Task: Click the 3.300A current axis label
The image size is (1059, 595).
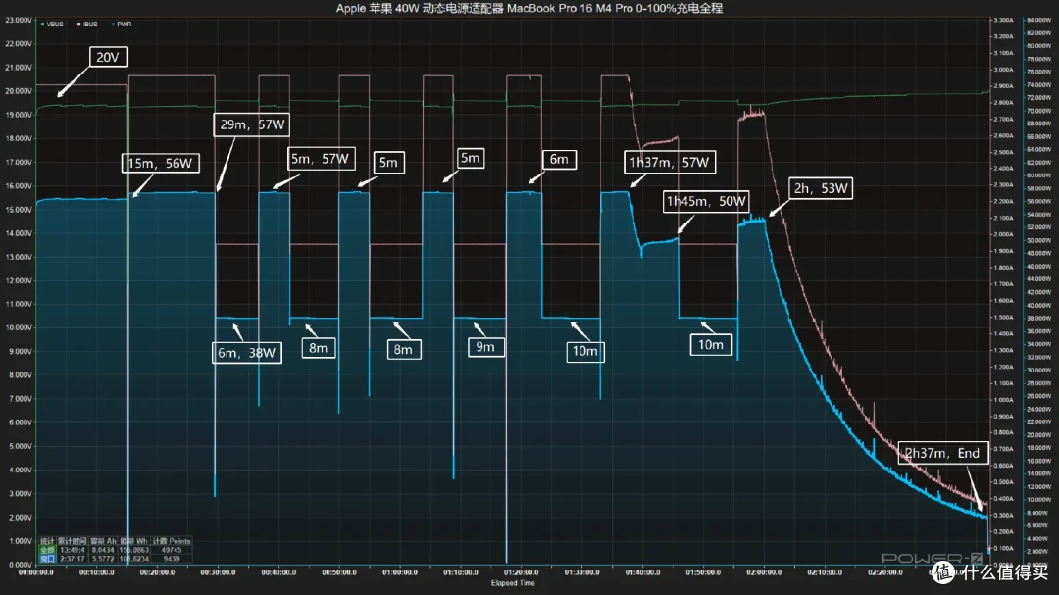Action: click(1003, 21)
